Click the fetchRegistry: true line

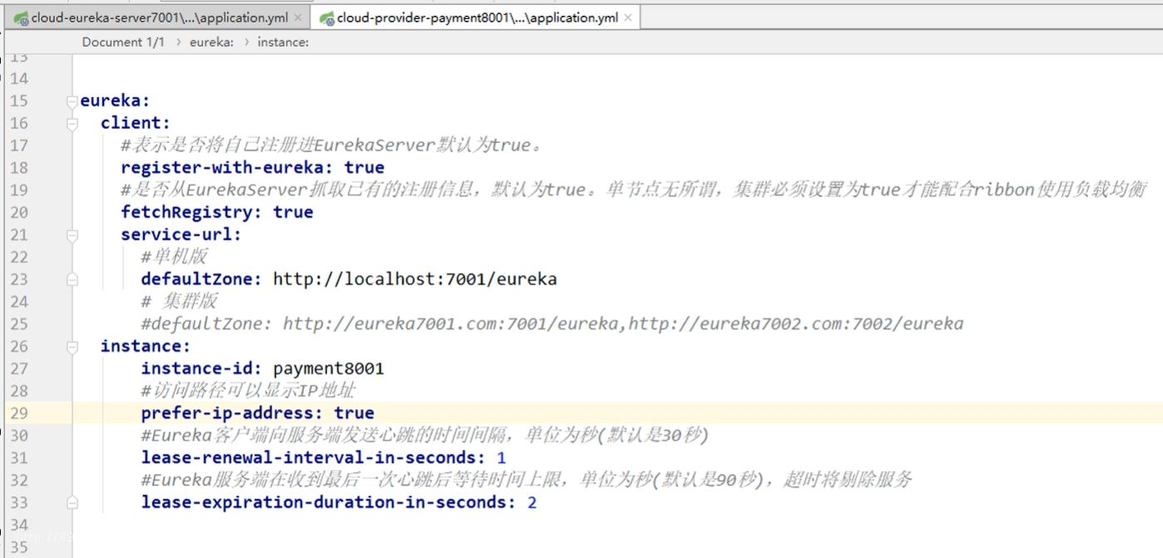(216, 212)
